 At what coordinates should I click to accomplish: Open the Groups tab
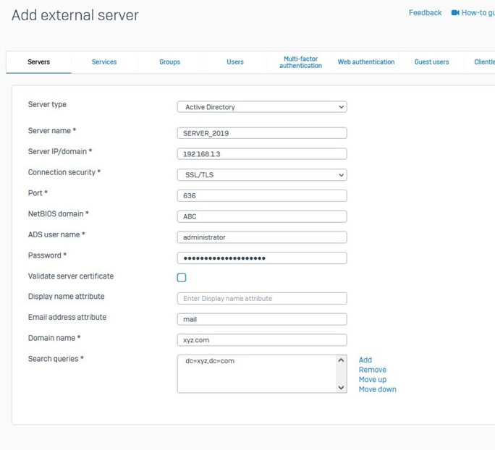[169, 62]
